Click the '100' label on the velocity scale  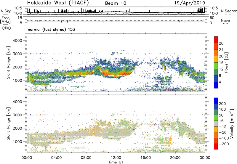222,110
